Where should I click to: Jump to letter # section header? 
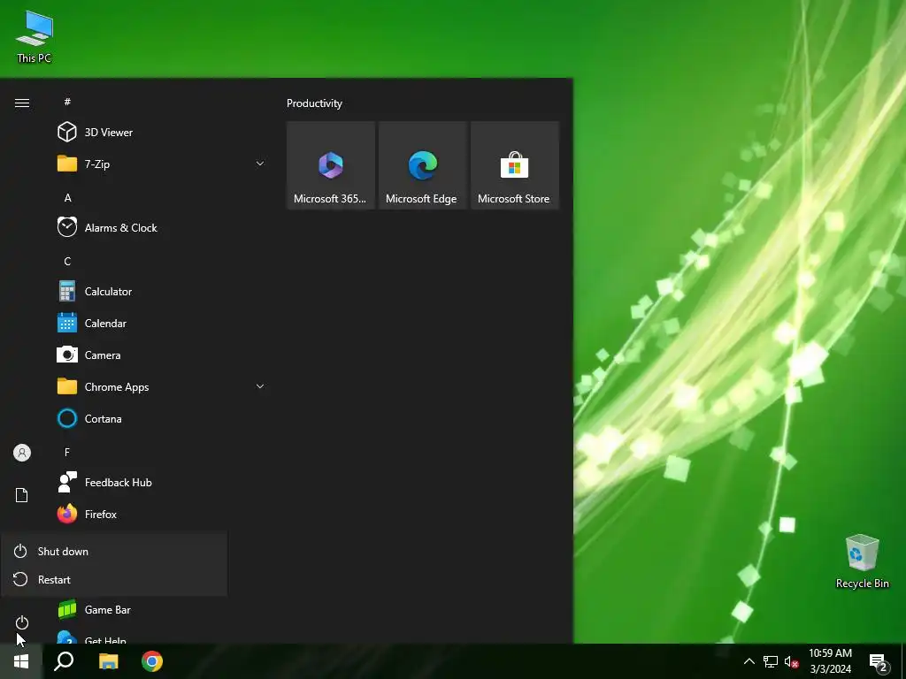point(67,102)
